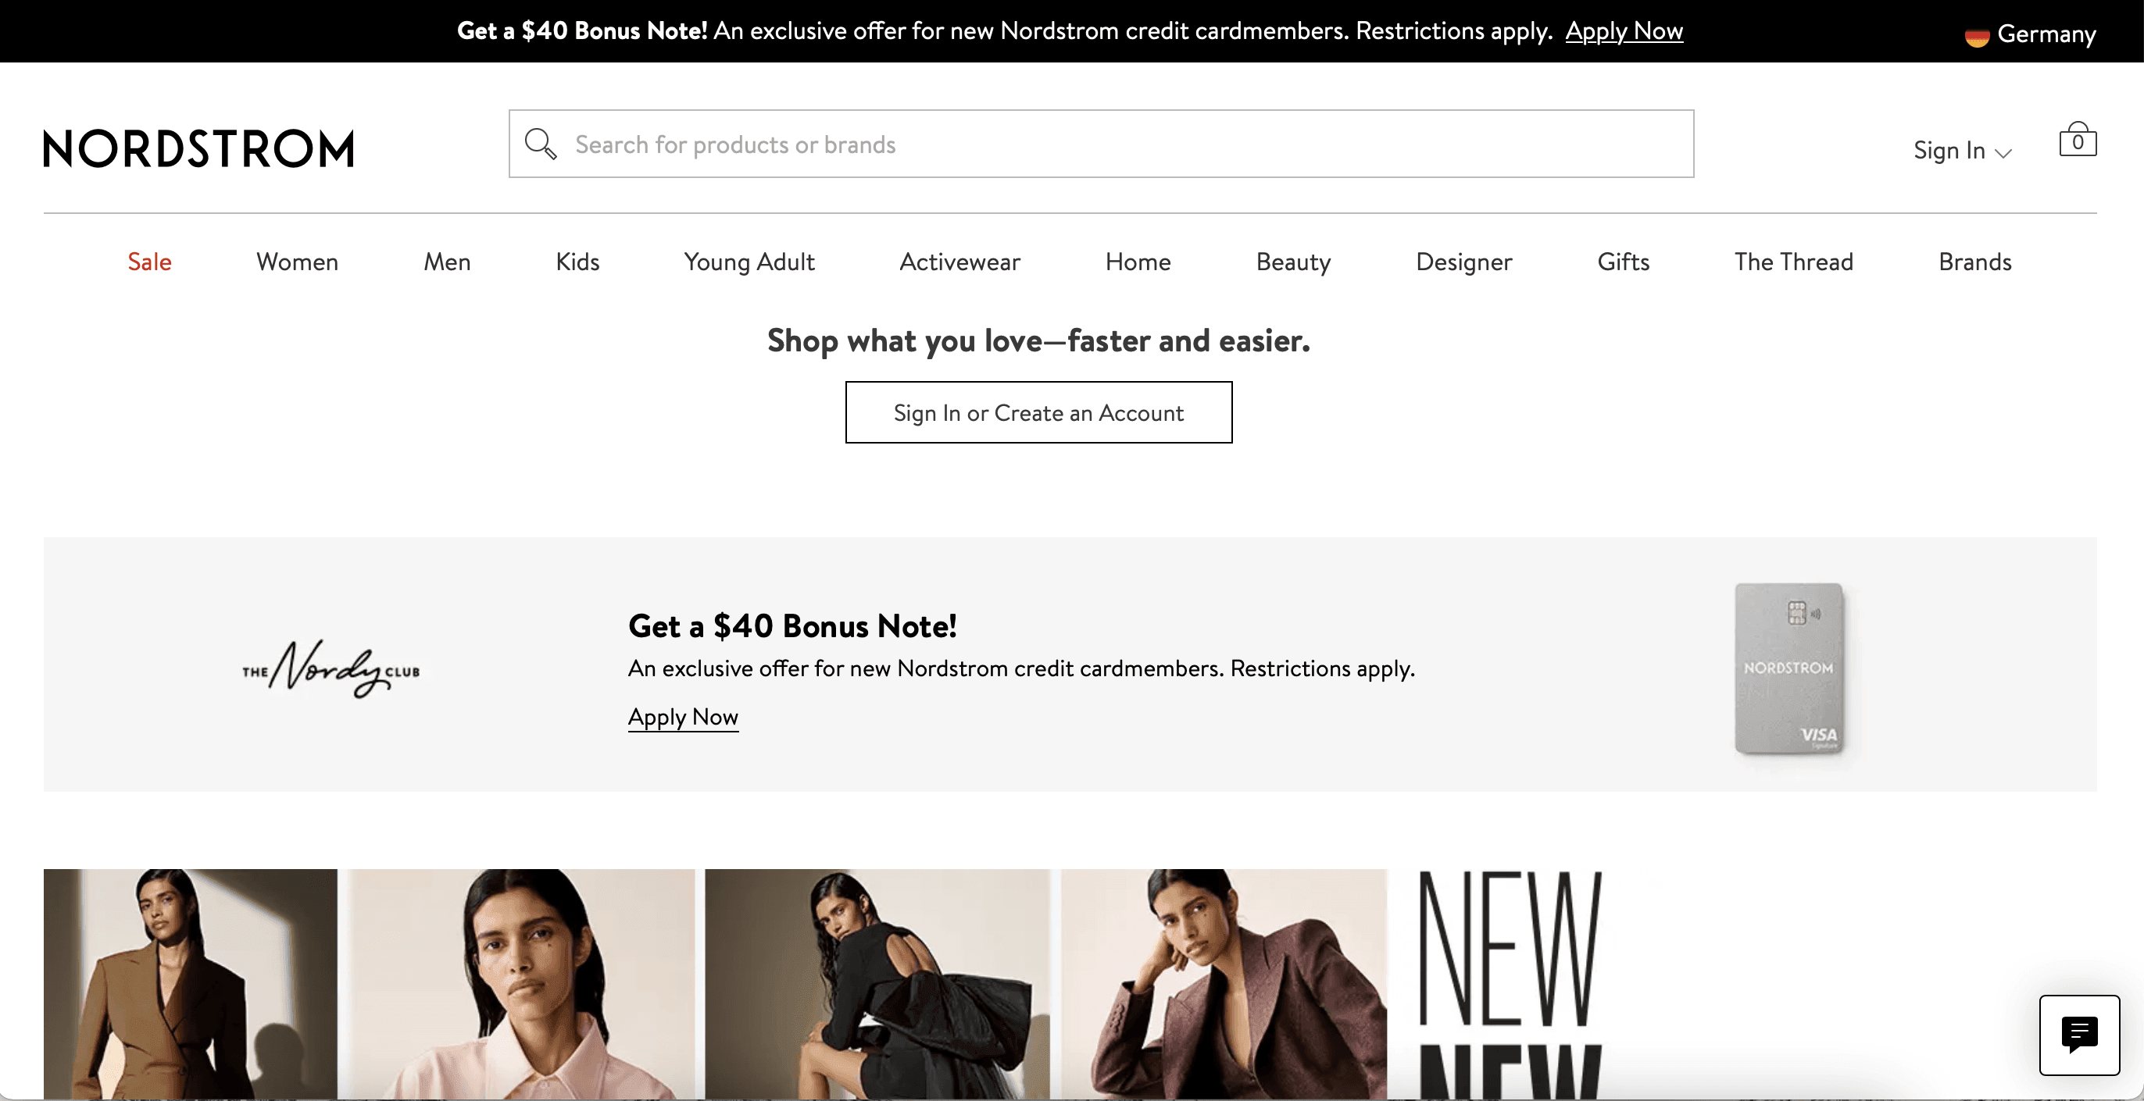Viewport: 2144px width, 1101px height.
Task: Open the Women category menu
Action: point(297,262)
